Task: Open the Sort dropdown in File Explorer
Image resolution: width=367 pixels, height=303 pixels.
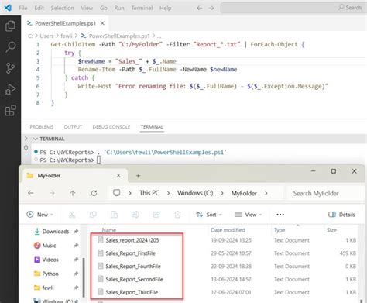Action: pos(209,215)
